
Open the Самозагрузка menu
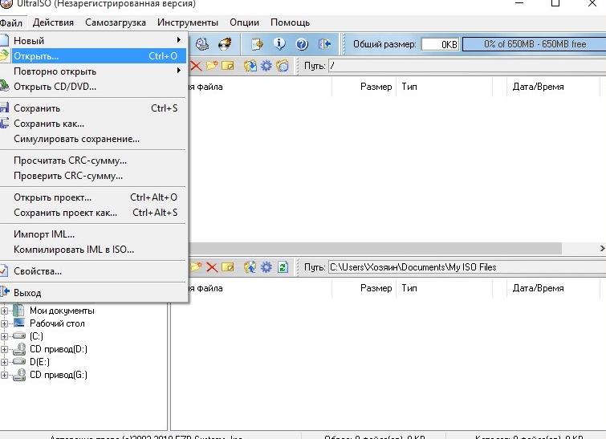116,22
